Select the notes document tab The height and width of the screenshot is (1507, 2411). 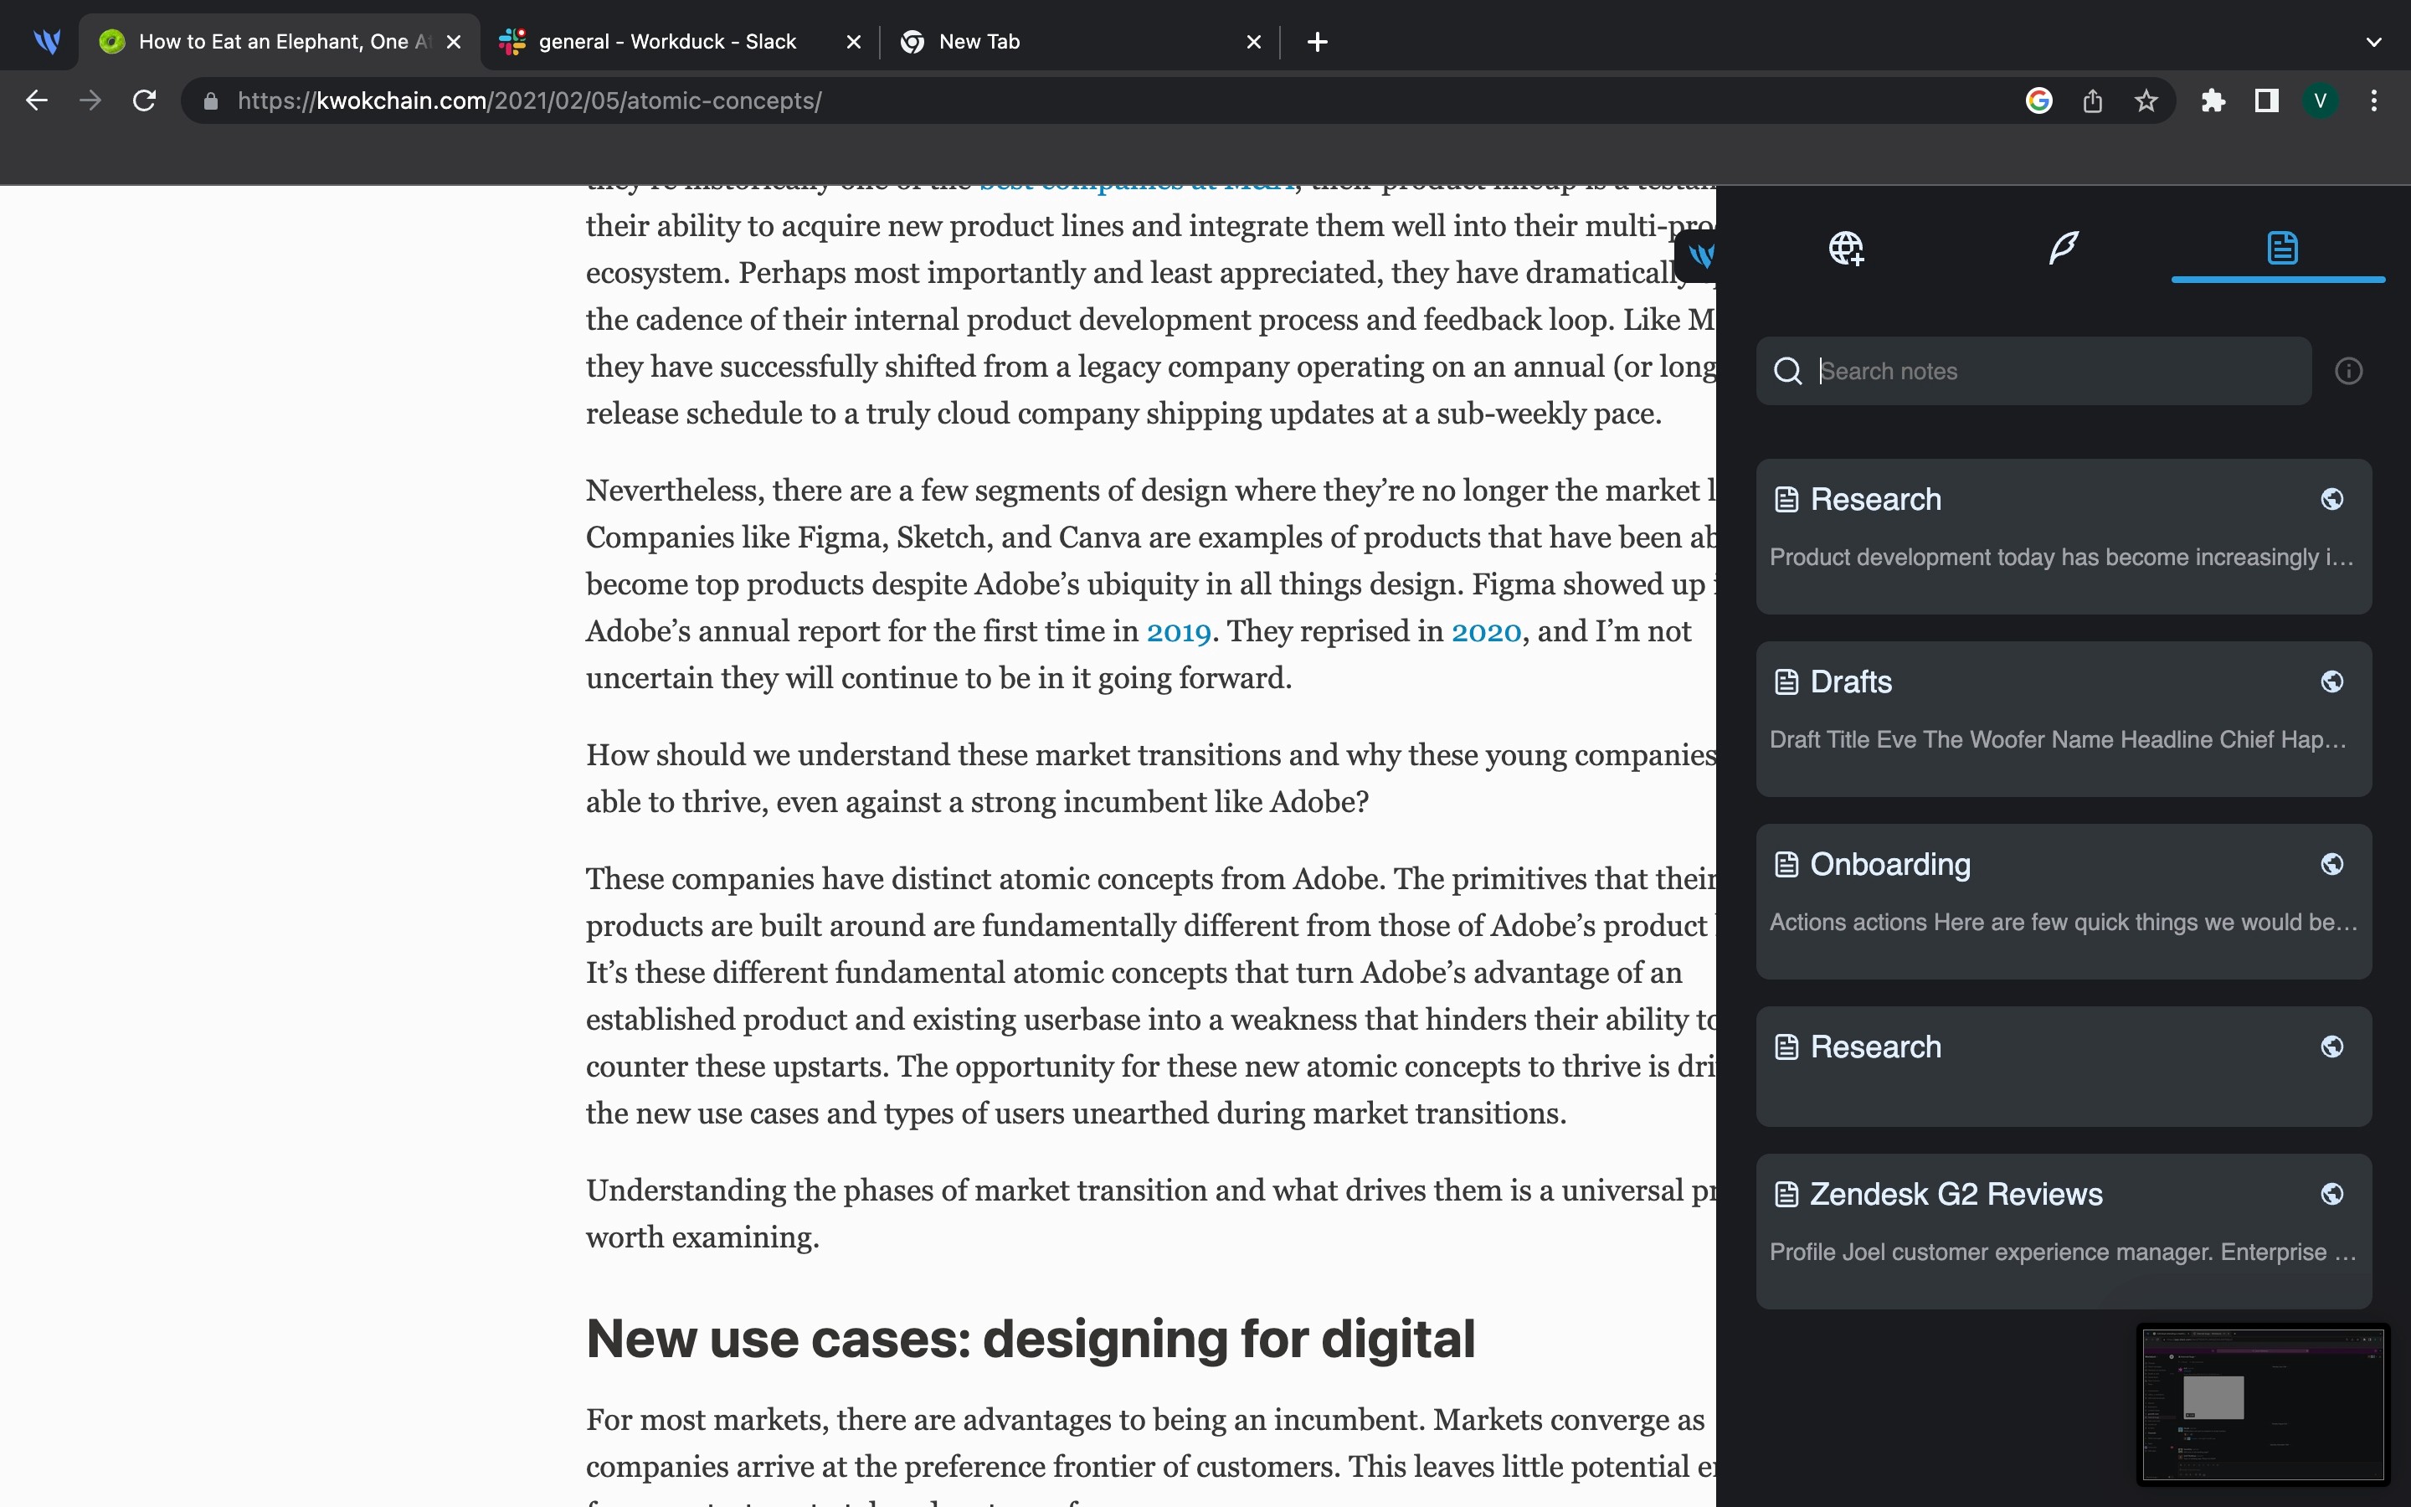(2281, 248)
